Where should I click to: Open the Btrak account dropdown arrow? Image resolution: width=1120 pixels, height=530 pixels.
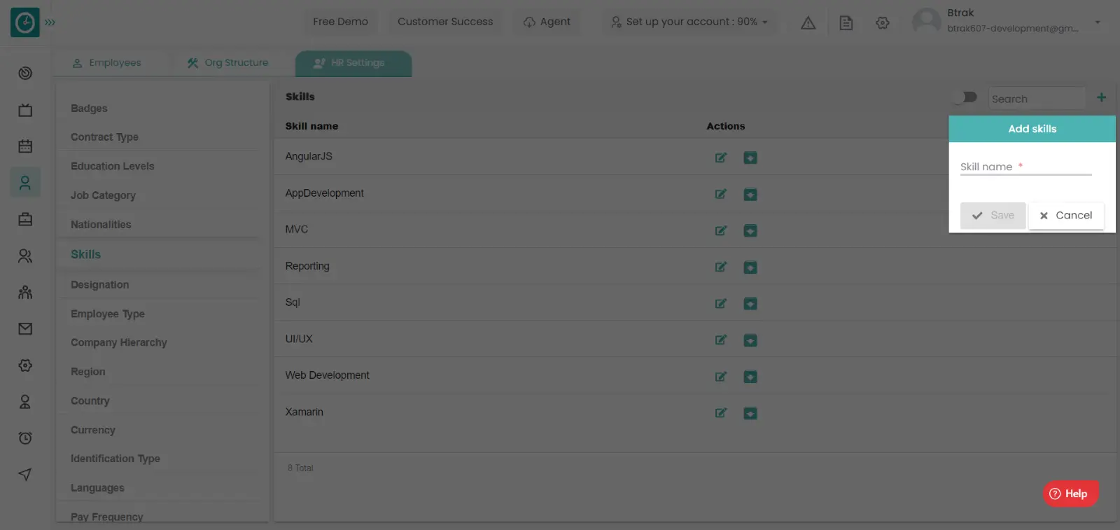click(x=1098, y=22)
